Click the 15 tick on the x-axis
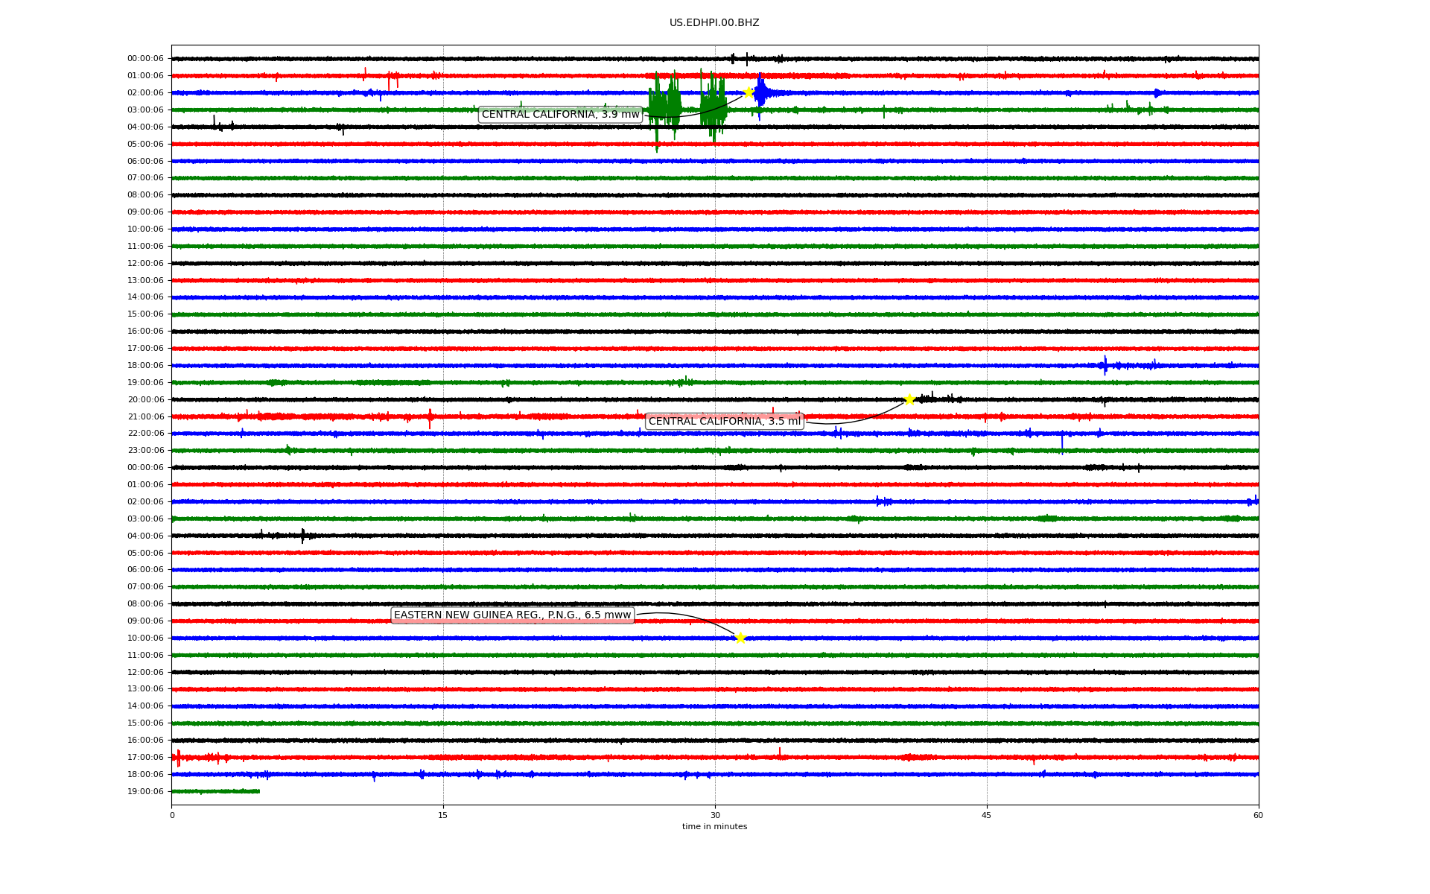Screen dimensions: 1430x894 (x=443, y=815)
